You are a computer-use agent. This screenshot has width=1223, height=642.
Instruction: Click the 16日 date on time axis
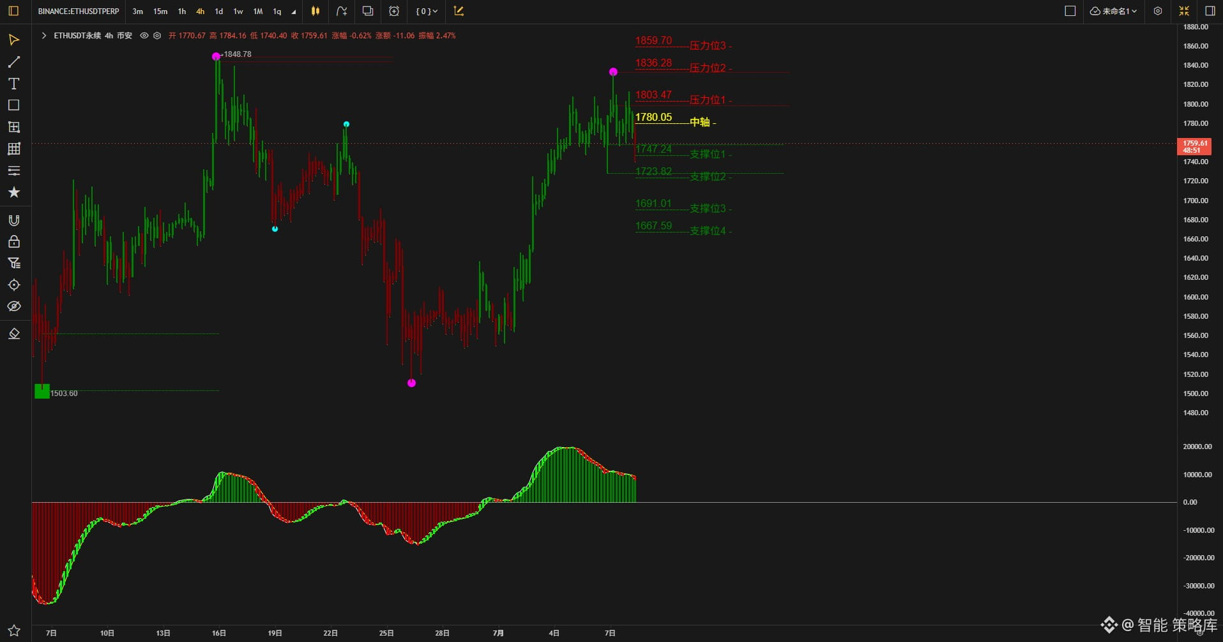(x=219, y=633)
